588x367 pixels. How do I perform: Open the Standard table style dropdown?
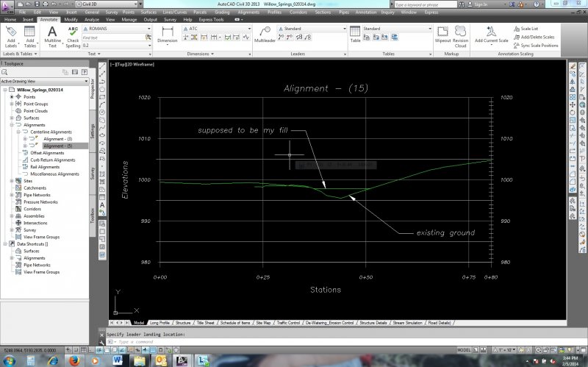[x=430, y=29]
